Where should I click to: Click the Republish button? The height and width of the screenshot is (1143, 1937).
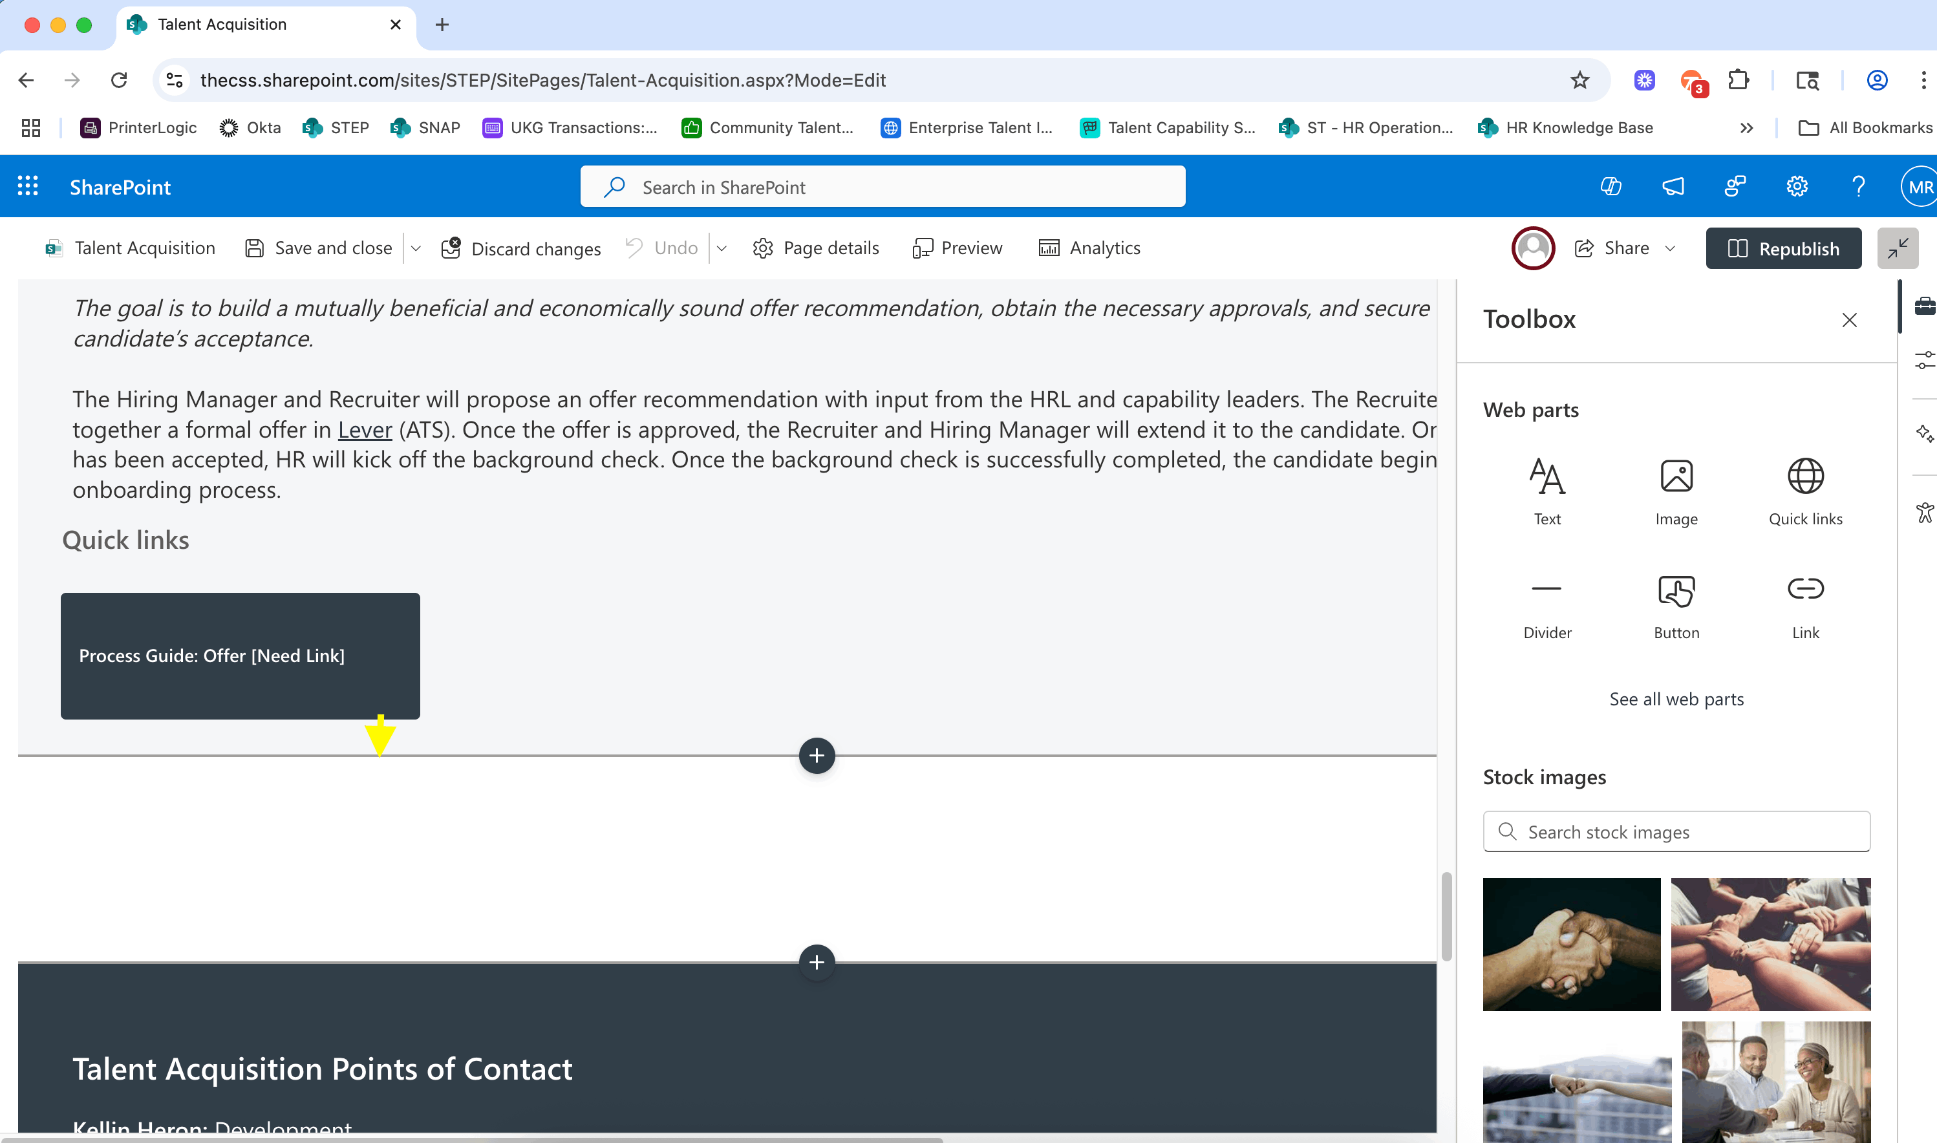[x=1783, y=248]
